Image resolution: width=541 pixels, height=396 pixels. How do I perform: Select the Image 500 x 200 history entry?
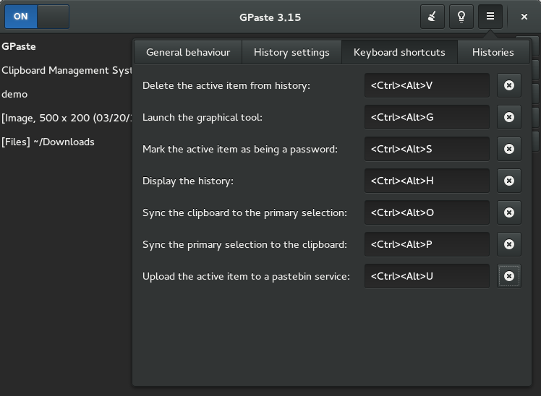click(x=66, y=118)
